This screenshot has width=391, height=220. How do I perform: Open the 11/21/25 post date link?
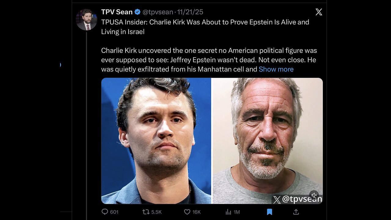click(191, 12)
